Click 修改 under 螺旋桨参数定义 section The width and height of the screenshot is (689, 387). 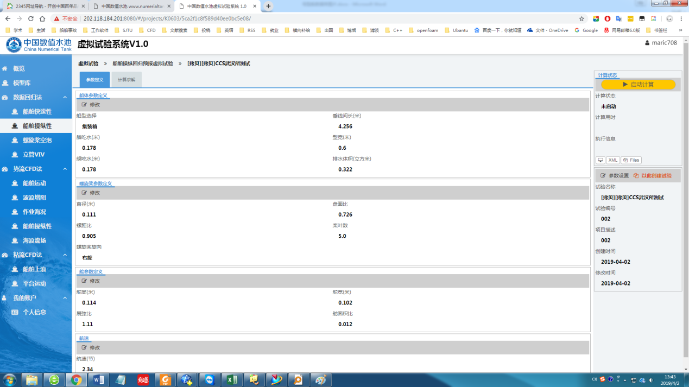click(x=91, y=193)
